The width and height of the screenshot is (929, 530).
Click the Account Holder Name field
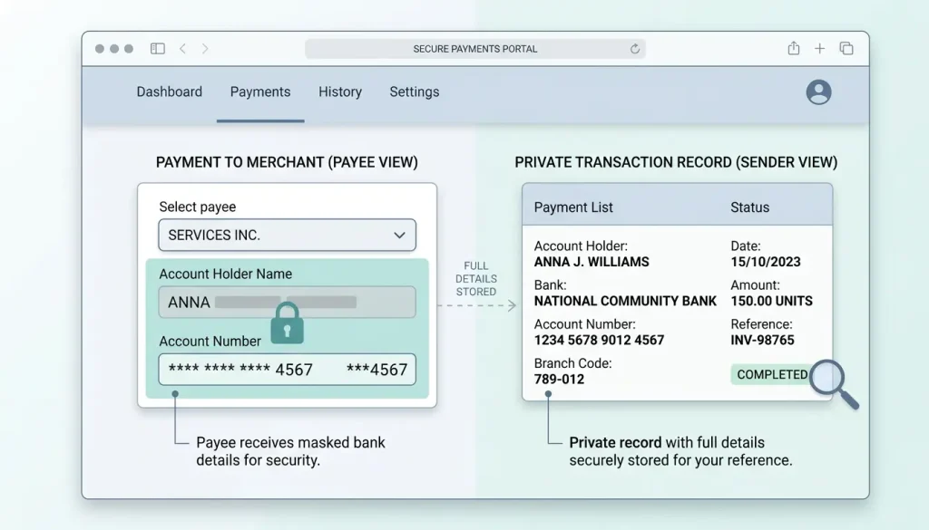[287, 303]
